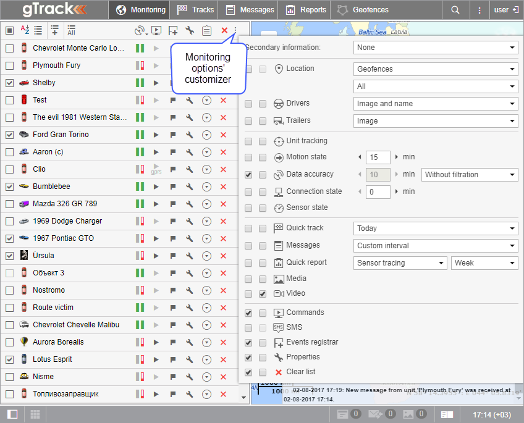524x423 pixels.
Task: Click the logout icon next to user
Action: 515,10
